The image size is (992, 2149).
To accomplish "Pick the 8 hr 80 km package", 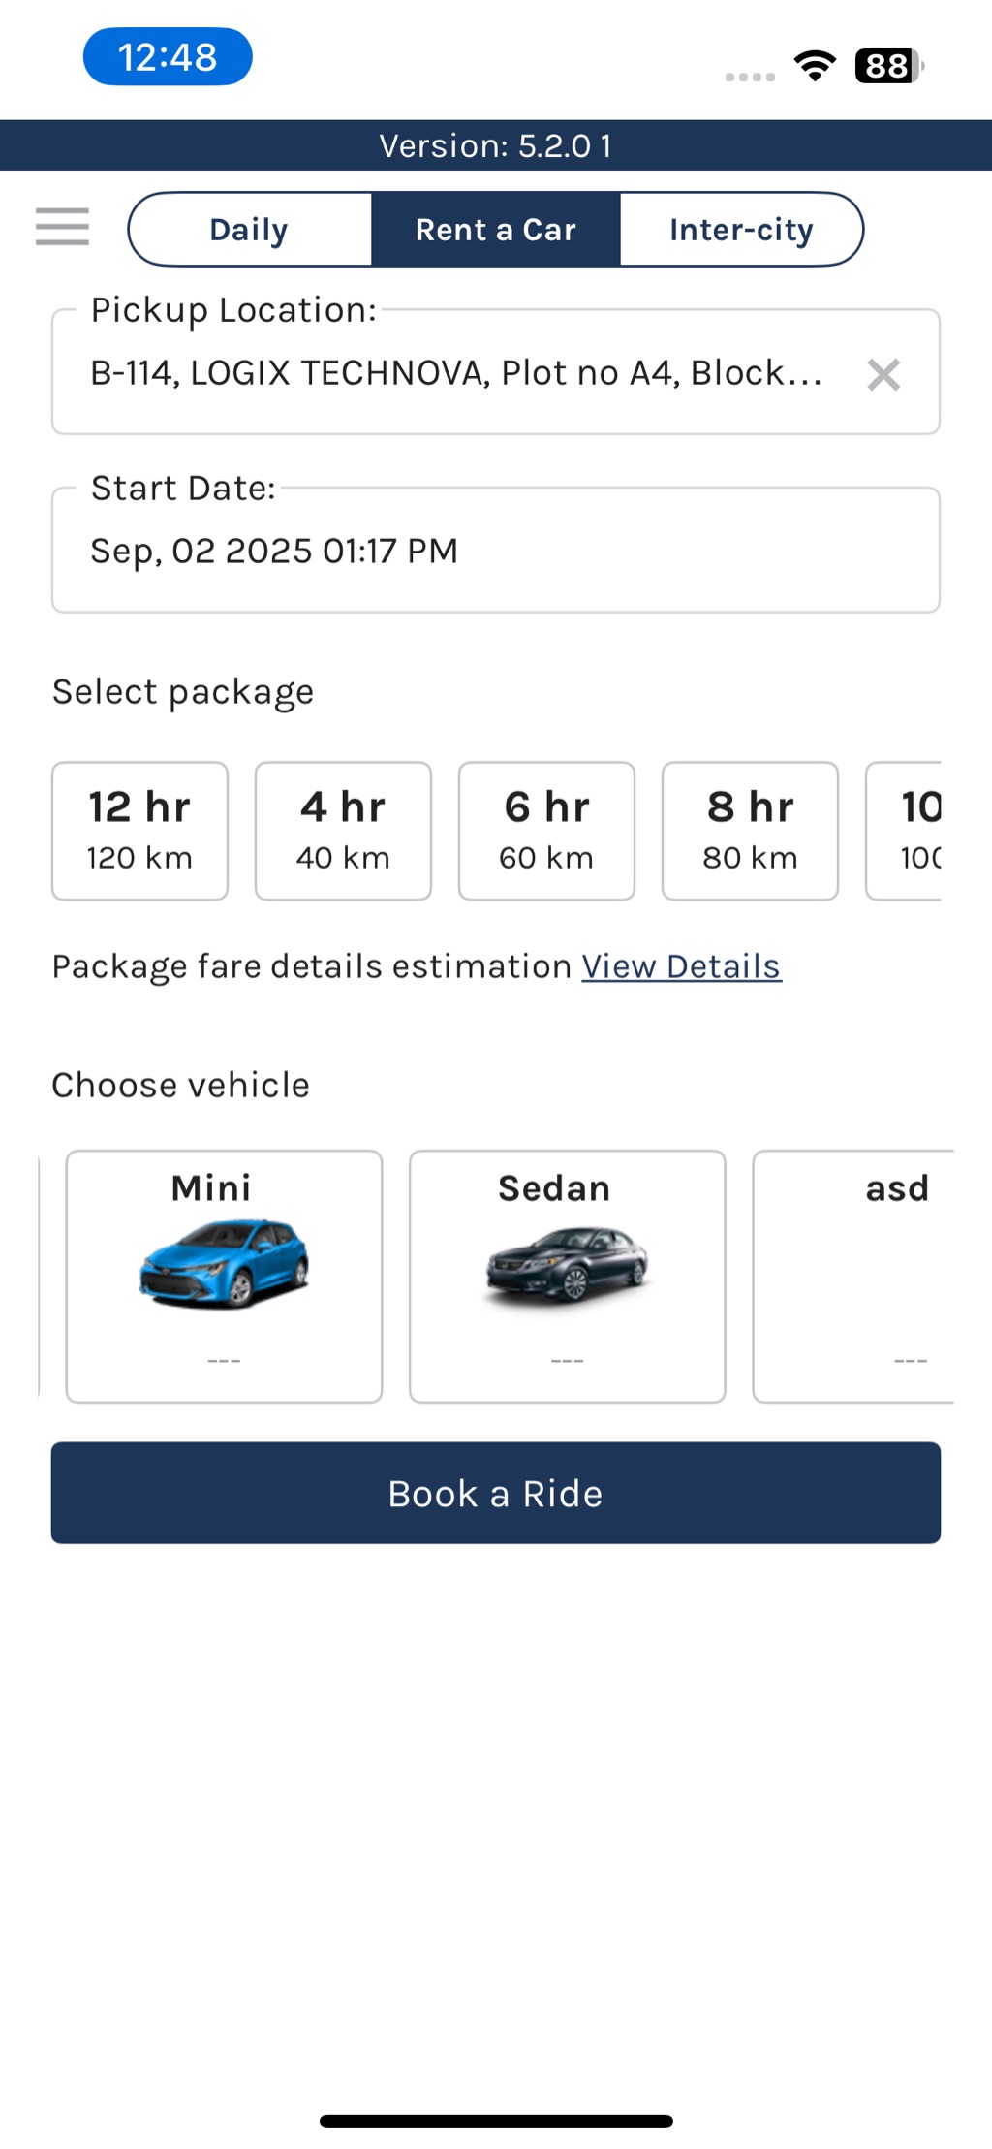I will pos(750,831).
